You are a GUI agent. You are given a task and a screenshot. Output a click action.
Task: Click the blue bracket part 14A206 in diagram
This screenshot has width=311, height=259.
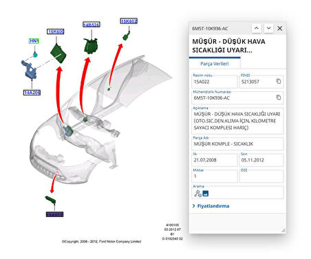pyautogui.click(x=29, y=69)
